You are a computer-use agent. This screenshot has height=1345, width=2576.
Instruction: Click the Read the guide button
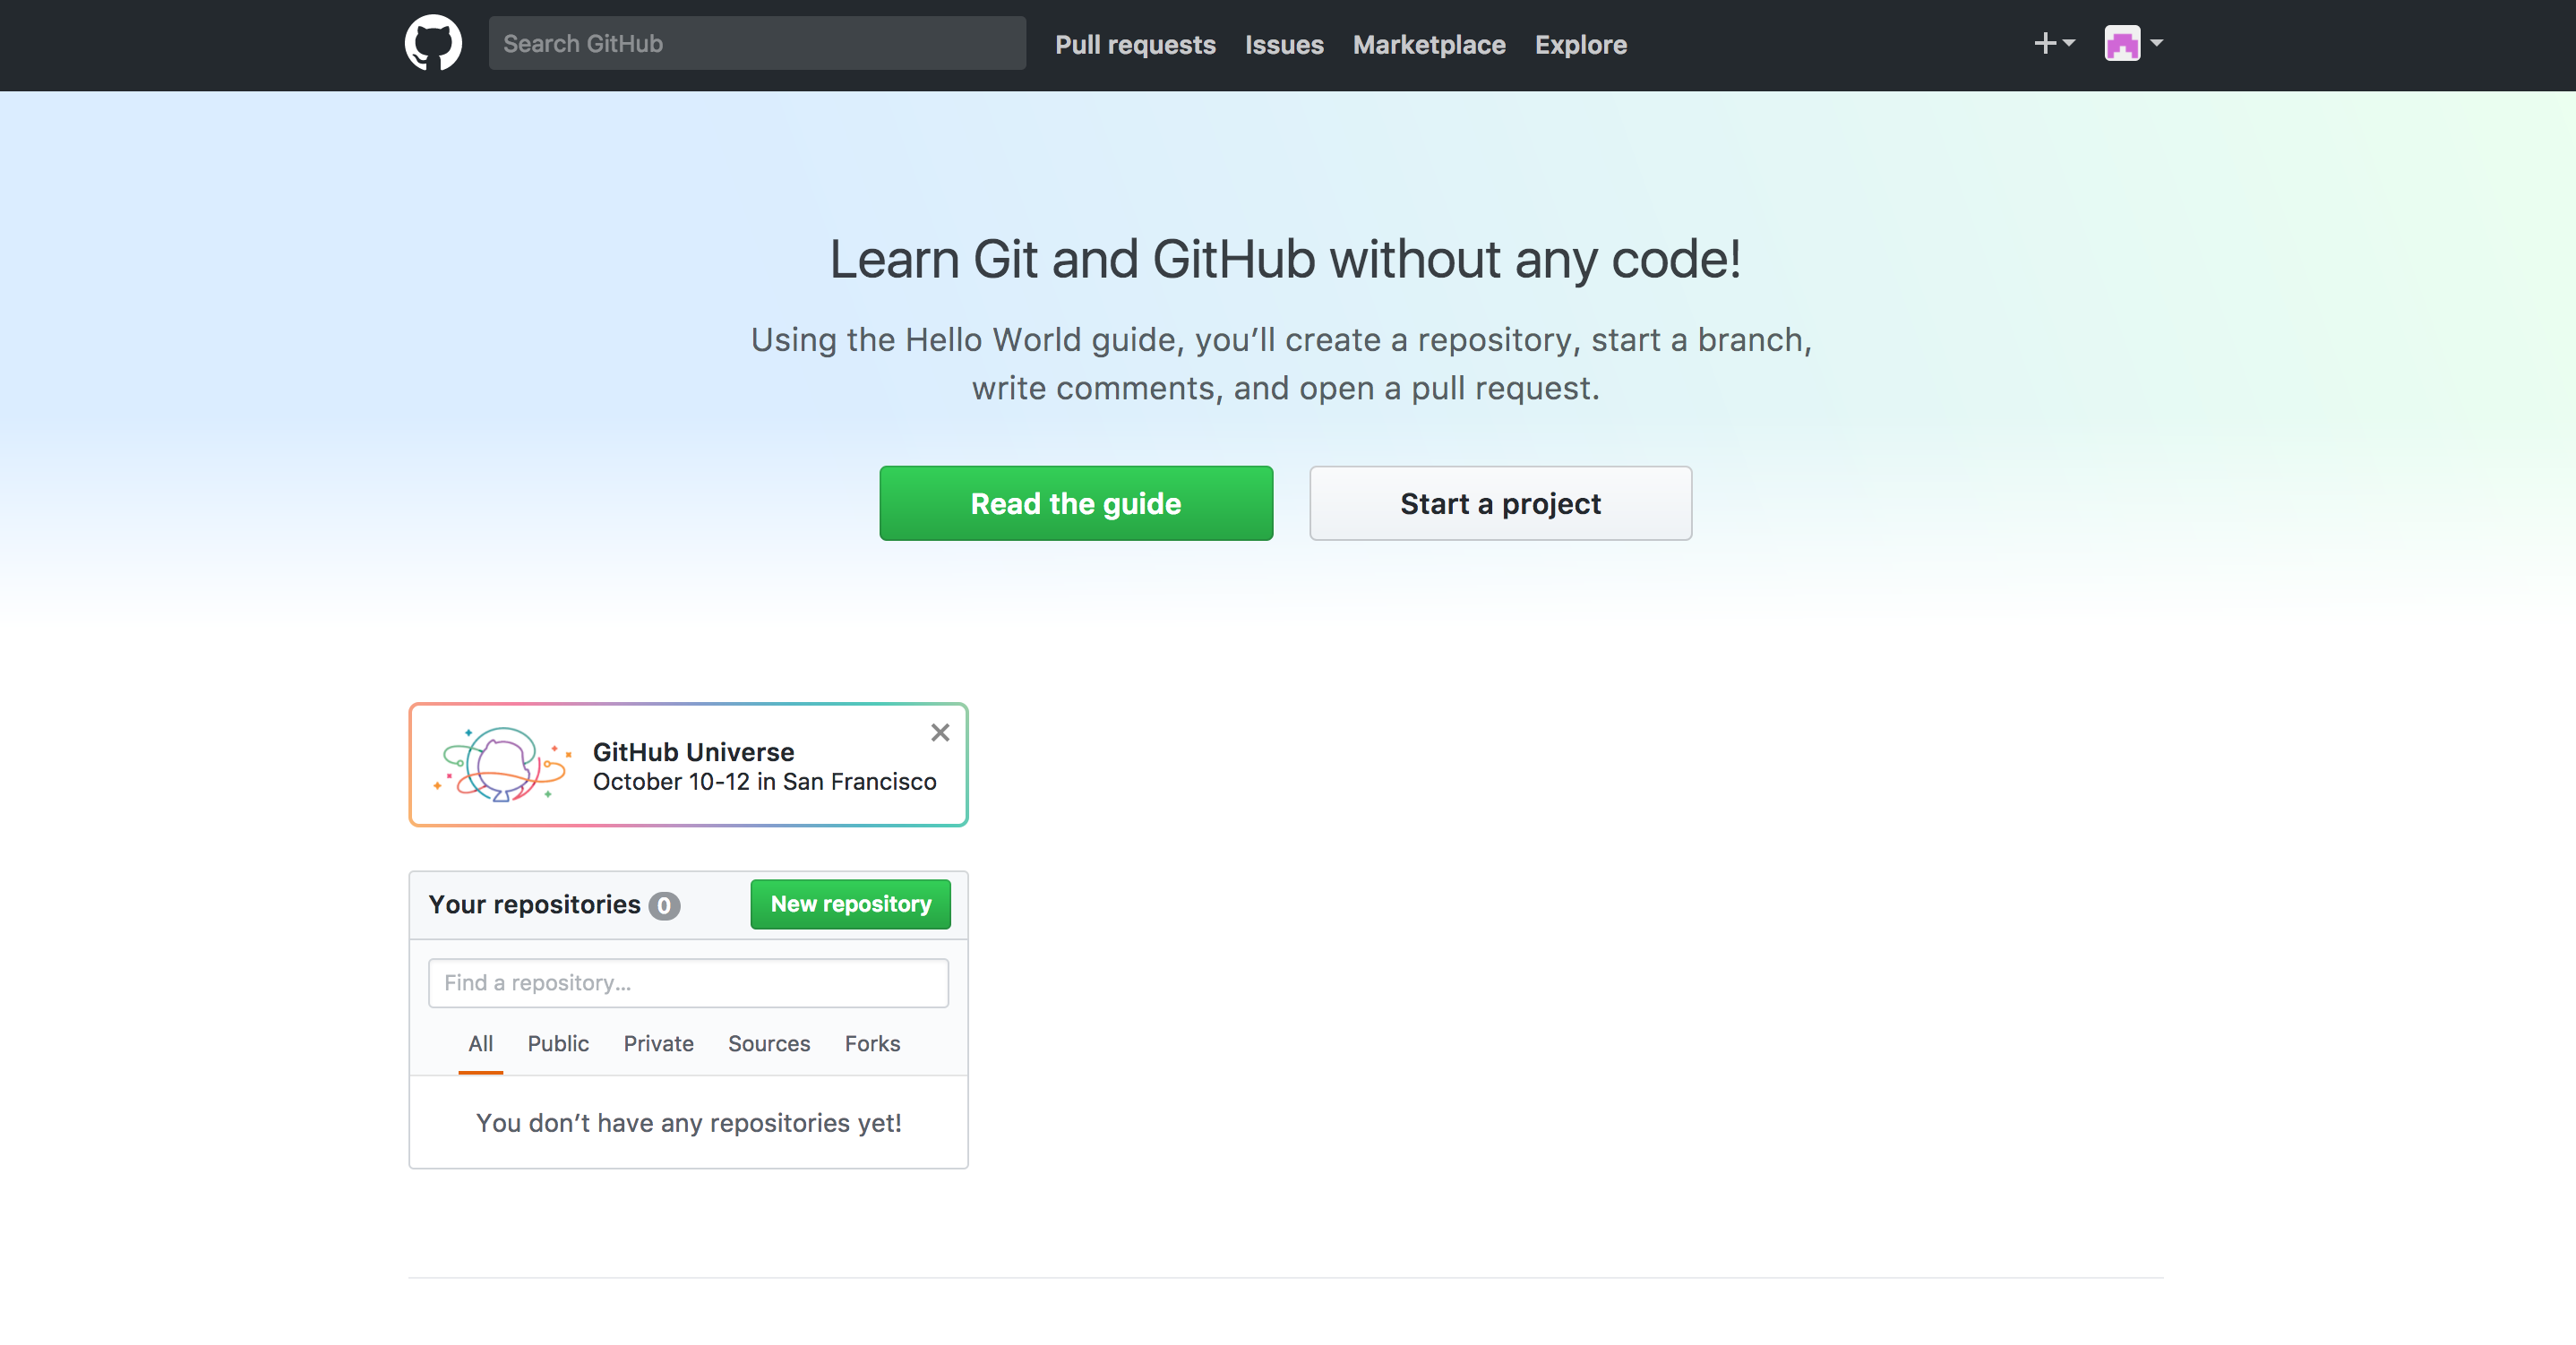coord(1076,503)
